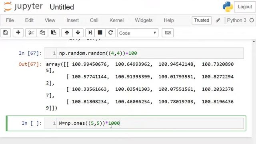The height and width of the screenshot is (144, 256).
Task: Open the Edit menu
Action: [x=29, y=20]
